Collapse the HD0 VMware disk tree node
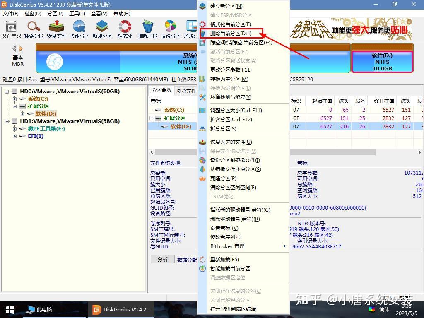 pos(7,92)
